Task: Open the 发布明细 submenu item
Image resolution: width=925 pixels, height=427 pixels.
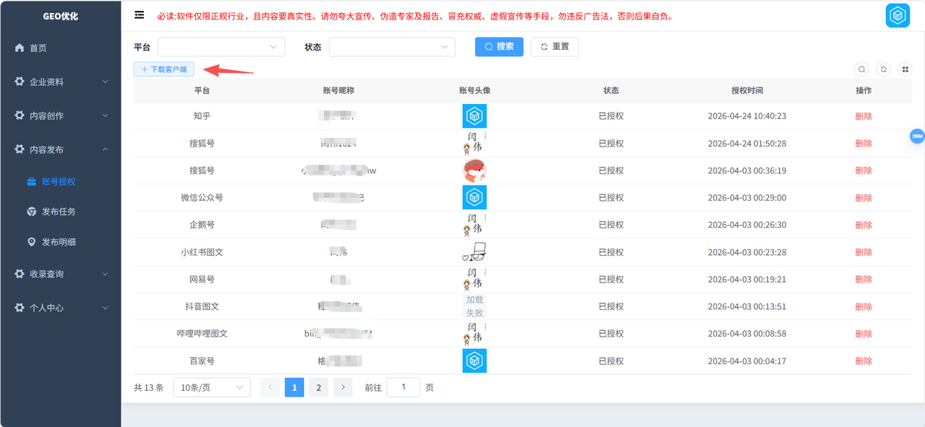Action: tap(61, 242)
